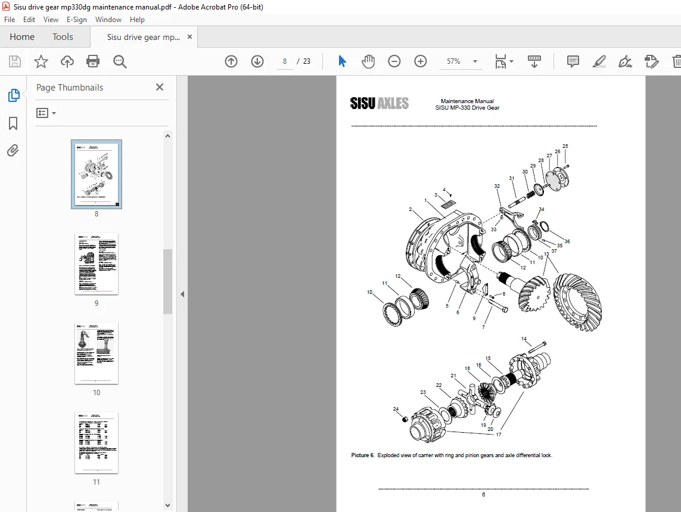Image resolution: width=681 pixels, height=512 pixels.
Task: Open the Bookmarks panel icon
Action: [13, 123]
